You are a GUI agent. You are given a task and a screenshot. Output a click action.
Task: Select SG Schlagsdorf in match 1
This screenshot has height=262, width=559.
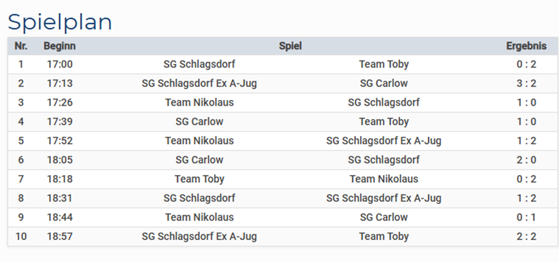(199, 64)
